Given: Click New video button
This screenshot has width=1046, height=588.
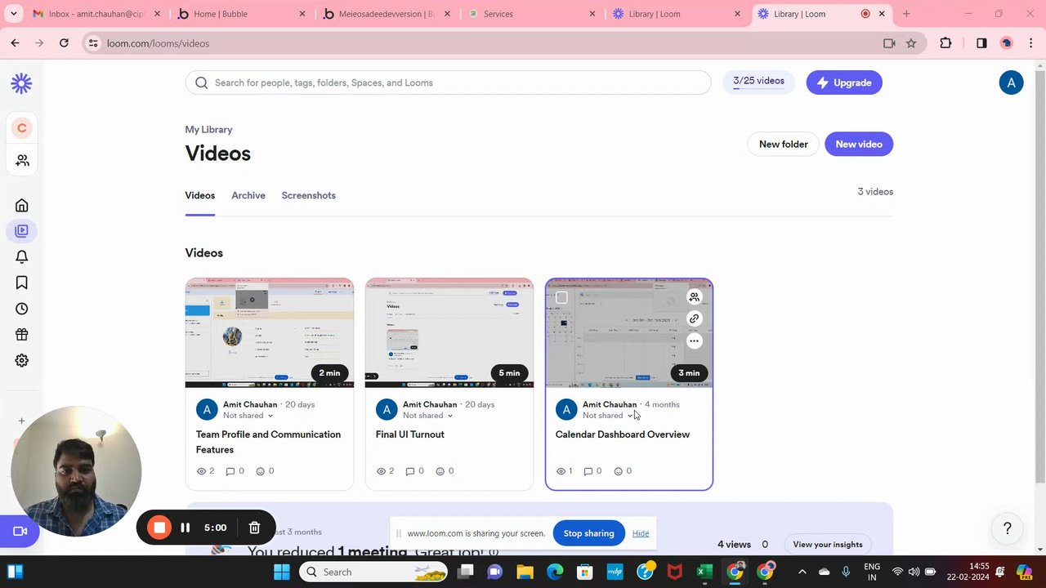Looking at the screenshot, I should [x=859, y=144].
